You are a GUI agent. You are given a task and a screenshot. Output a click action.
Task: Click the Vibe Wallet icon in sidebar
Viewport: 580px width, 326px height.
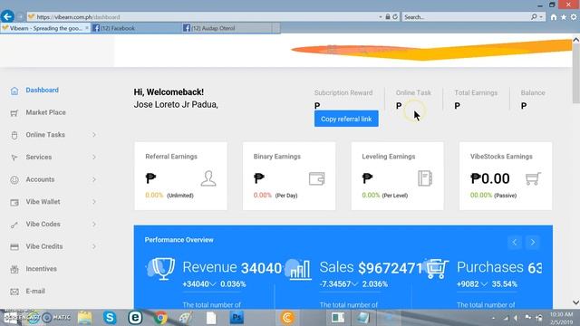pos(14,203)
